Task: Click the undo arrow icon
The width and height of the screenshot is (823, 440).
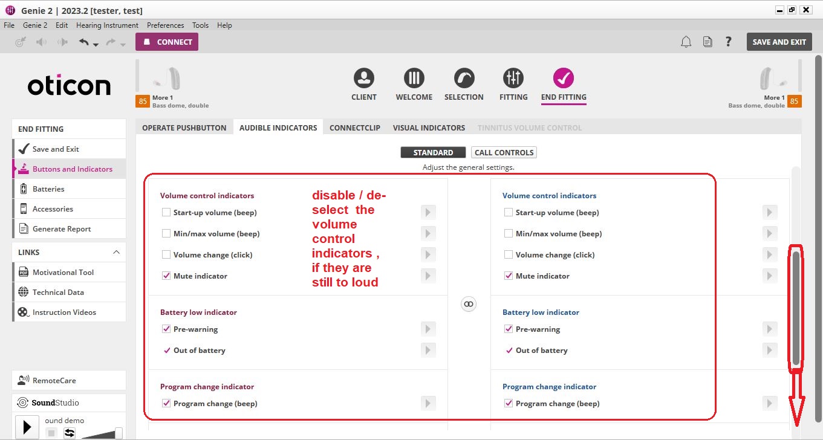Action: (x=84, y=42)
